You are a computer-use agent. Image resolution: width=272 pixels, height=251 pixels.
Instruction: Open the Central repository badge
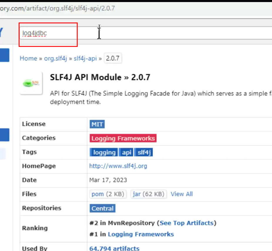(x=103, y=208)
